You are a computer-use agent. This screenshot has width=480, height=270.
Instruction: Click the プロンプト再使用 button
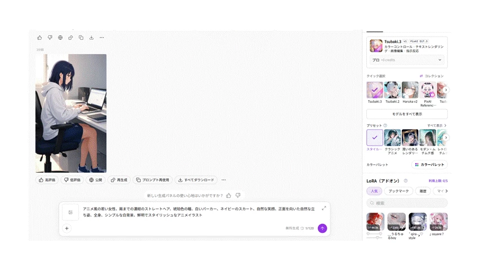[x=152, y=180]
